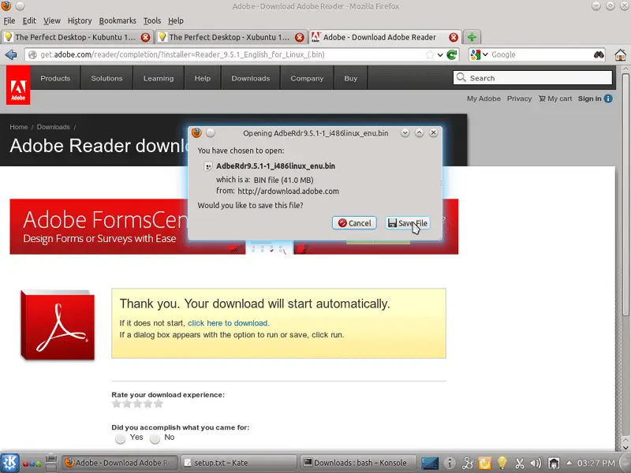This screenshot has width=631, height=473.
Task: Click the Firefox back arrow button
Action: coord(11,55)
